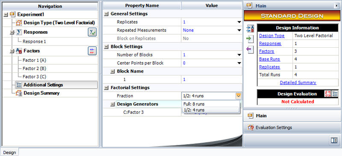Choose Full: 8 runs from the list
342x156 pixels.
click(x=211, y=104)
